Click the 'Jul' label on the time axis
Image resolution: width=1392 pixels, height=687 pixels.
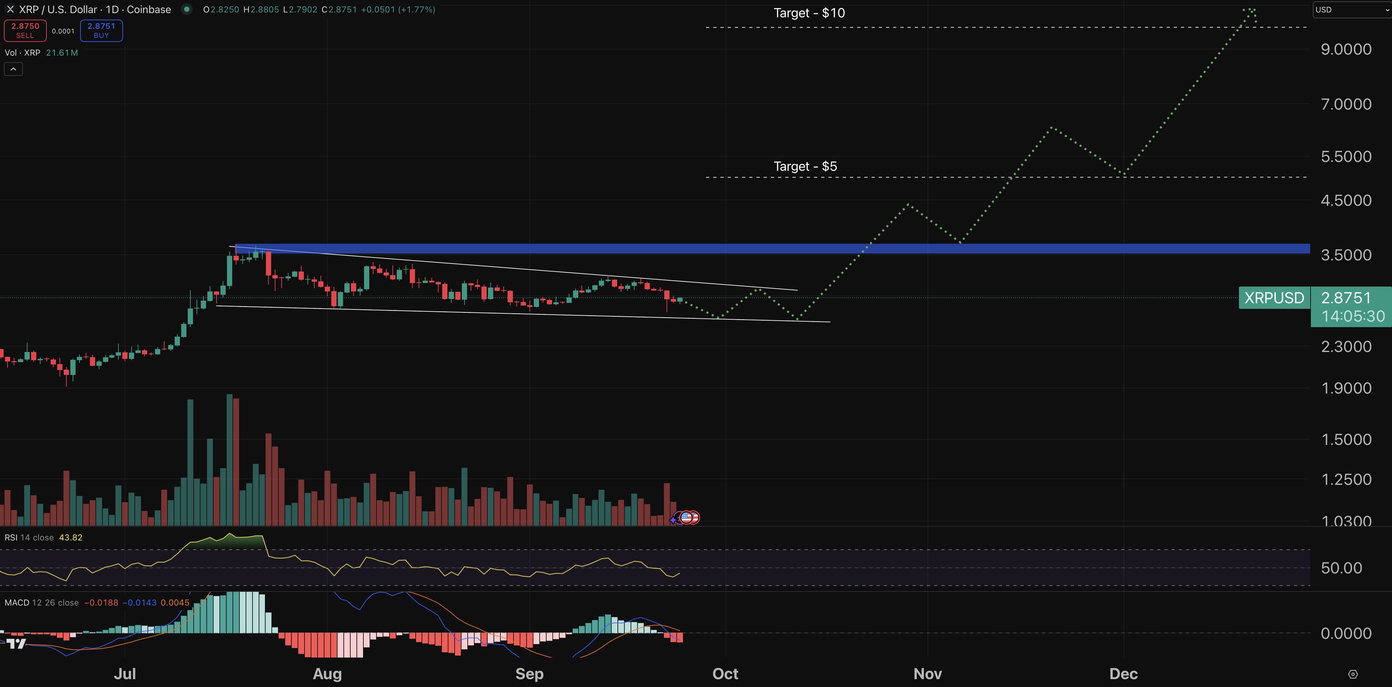(x=125, y=674)
